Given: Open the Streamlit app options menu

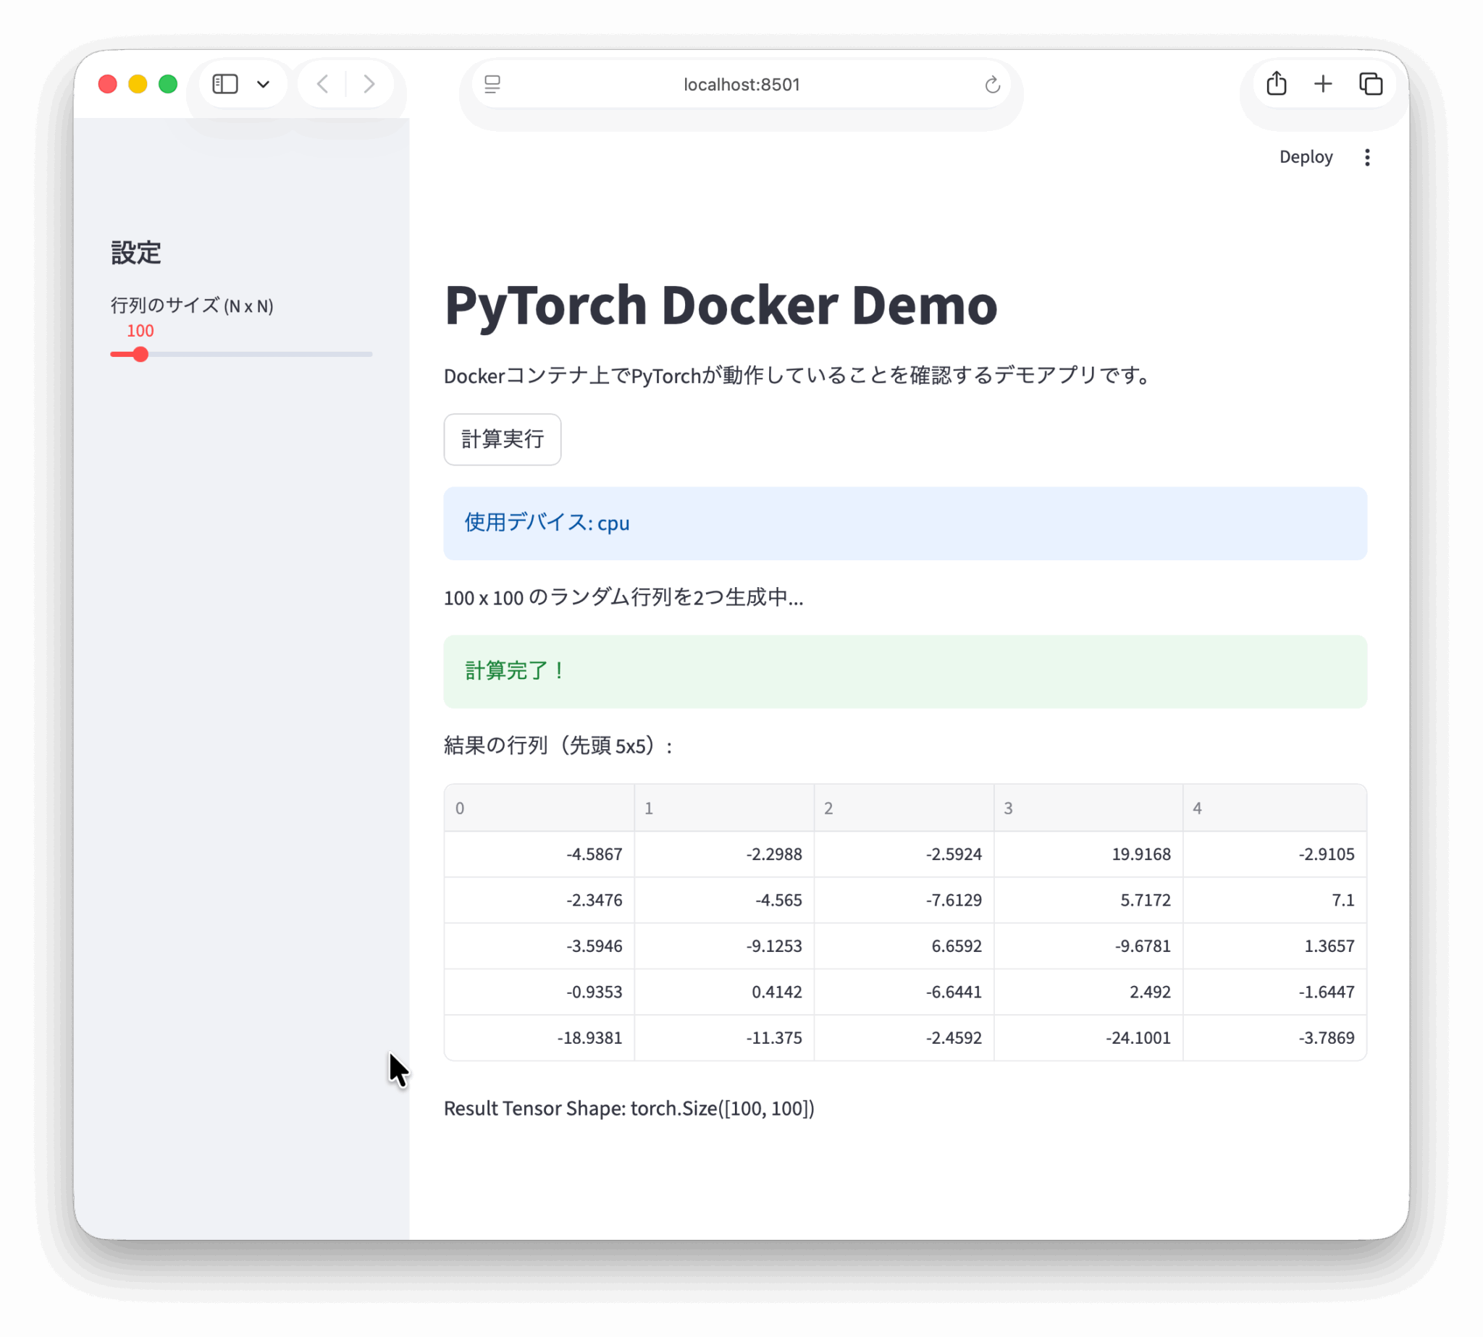Looking at the screenshot, I should (x=1367, y=156).
